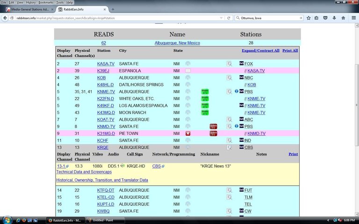The height and width of the screenshot is (224, 359).
Task: Open the K48HL-D station link
Action: [x=105, y=85]
